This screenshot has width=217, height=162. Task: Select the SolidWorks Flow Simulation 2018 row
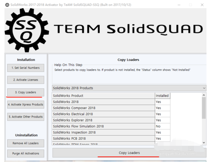[111, 126]
